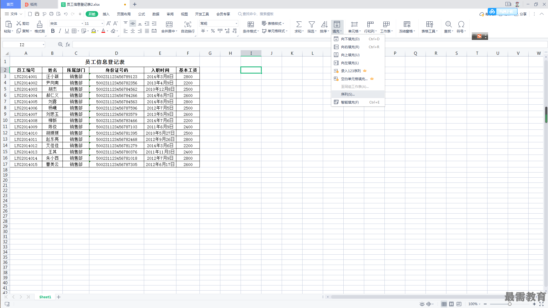Choose Fill Left 向左填充(L) from menu
The width and height of the screenshot is (548, 308).
(x=358, y=63)
